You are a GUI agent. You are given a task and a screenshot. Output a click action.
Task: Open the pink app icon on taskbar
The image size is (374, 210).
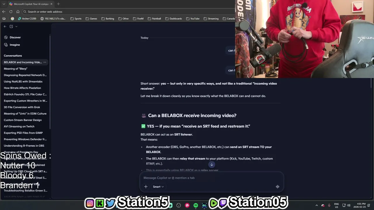click(x=187, y=205)
